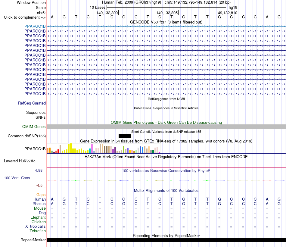Click the OMIM Genes track label
286x247 pixels.
click(34, 127)
